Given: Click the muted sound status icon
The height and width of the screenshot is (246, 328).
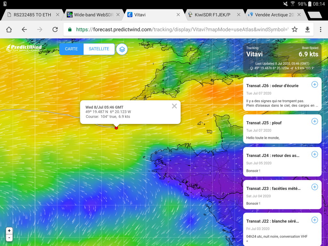Looking at the screenshot, I should 285,4.
